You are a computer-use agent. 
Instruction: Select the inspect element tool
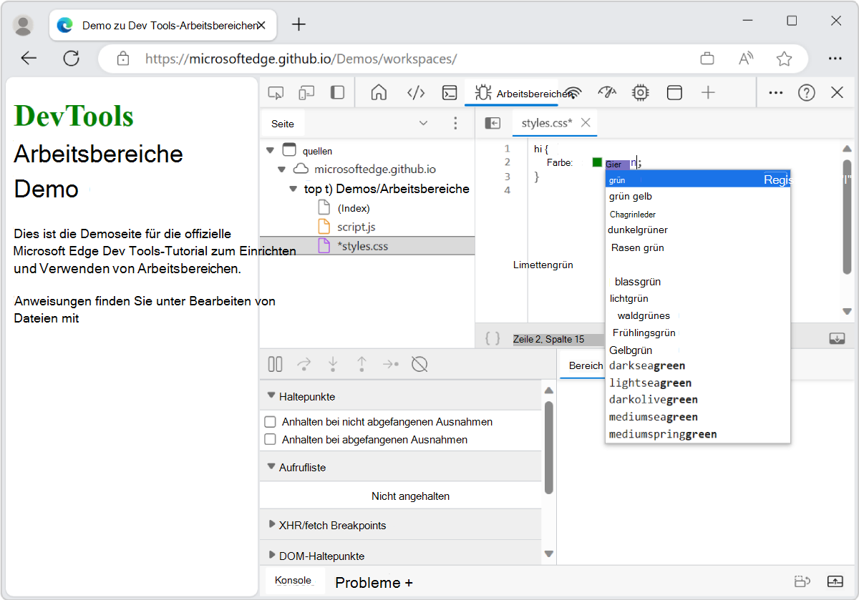tap(276, 92)
